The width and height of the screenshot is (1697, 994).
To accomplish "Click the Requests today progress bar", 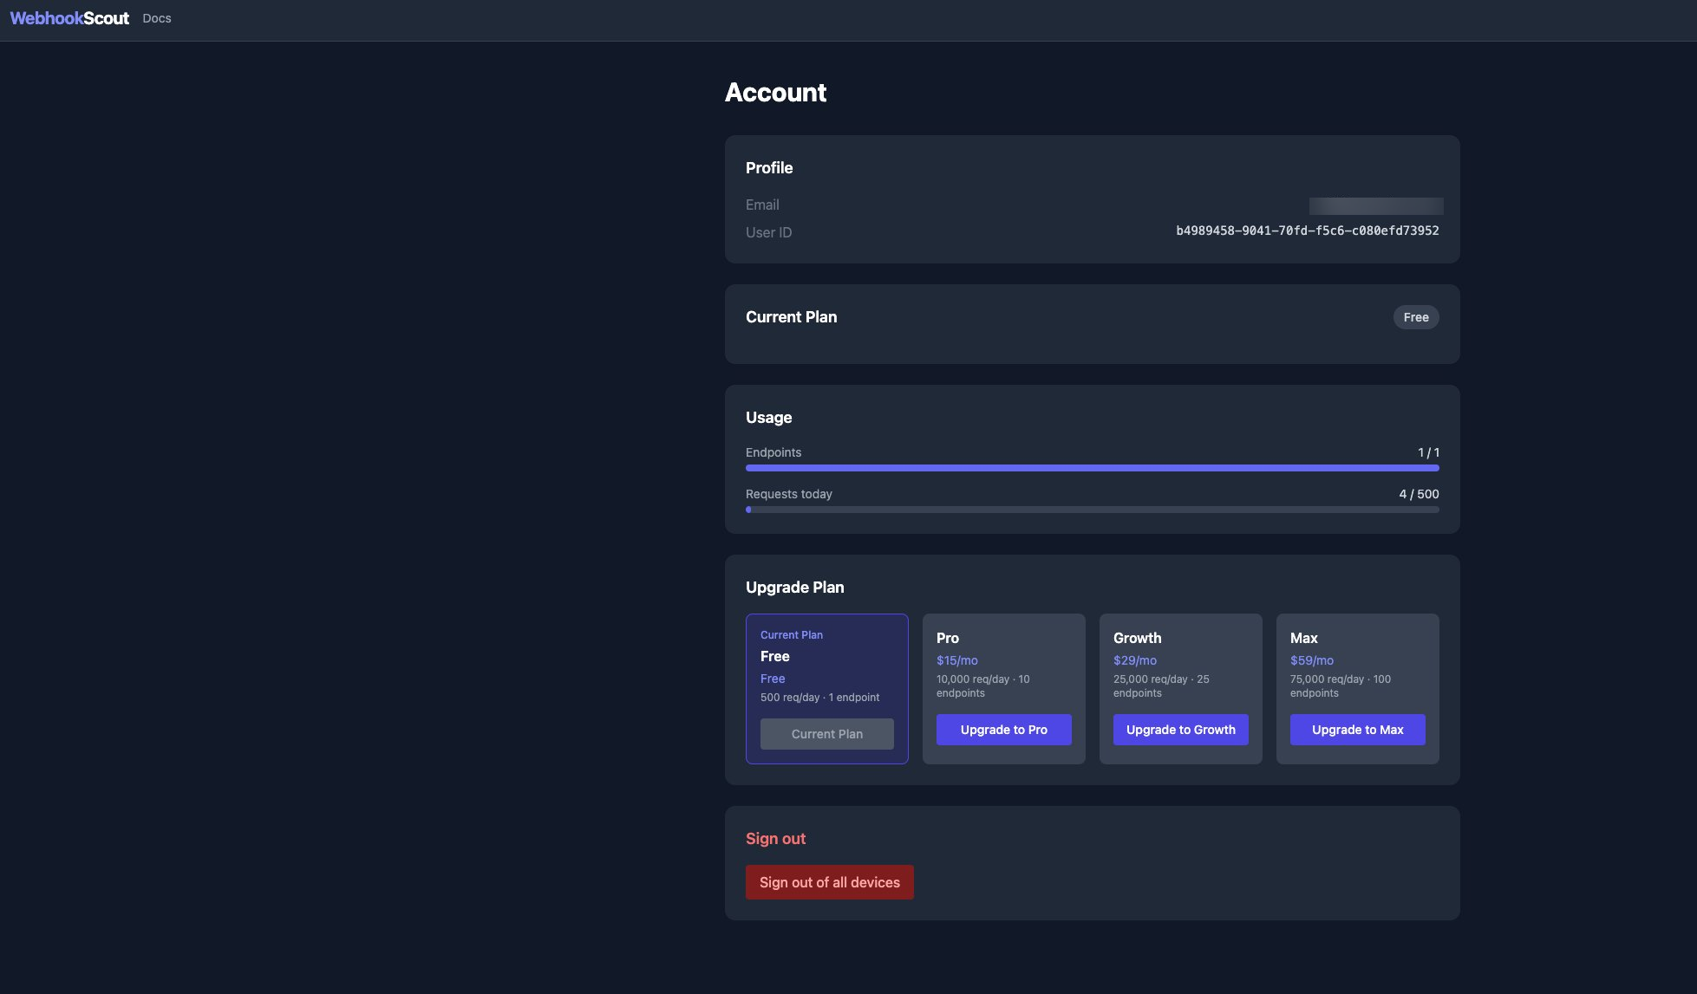I will tap(1092, 509).
